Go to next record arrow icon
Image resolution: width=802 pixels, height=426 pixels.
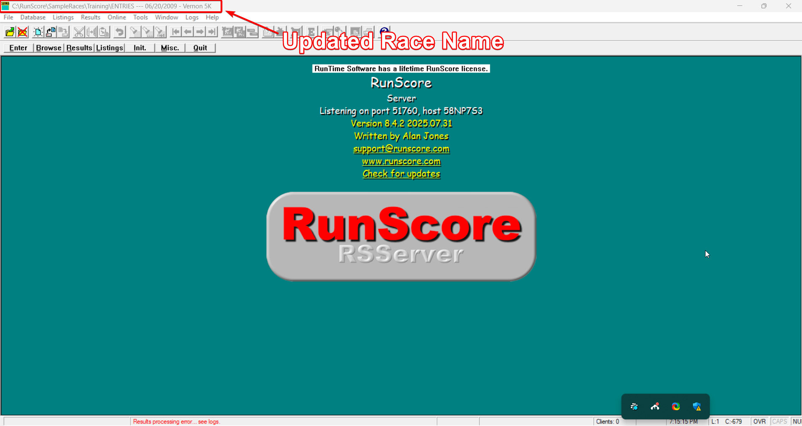(200, 32)
